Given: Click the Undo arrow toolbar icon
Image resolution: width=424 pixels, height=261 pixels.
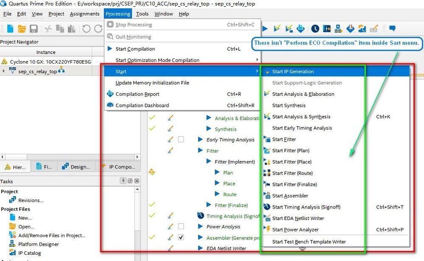Looking at the screenshot, I should 86,29.
